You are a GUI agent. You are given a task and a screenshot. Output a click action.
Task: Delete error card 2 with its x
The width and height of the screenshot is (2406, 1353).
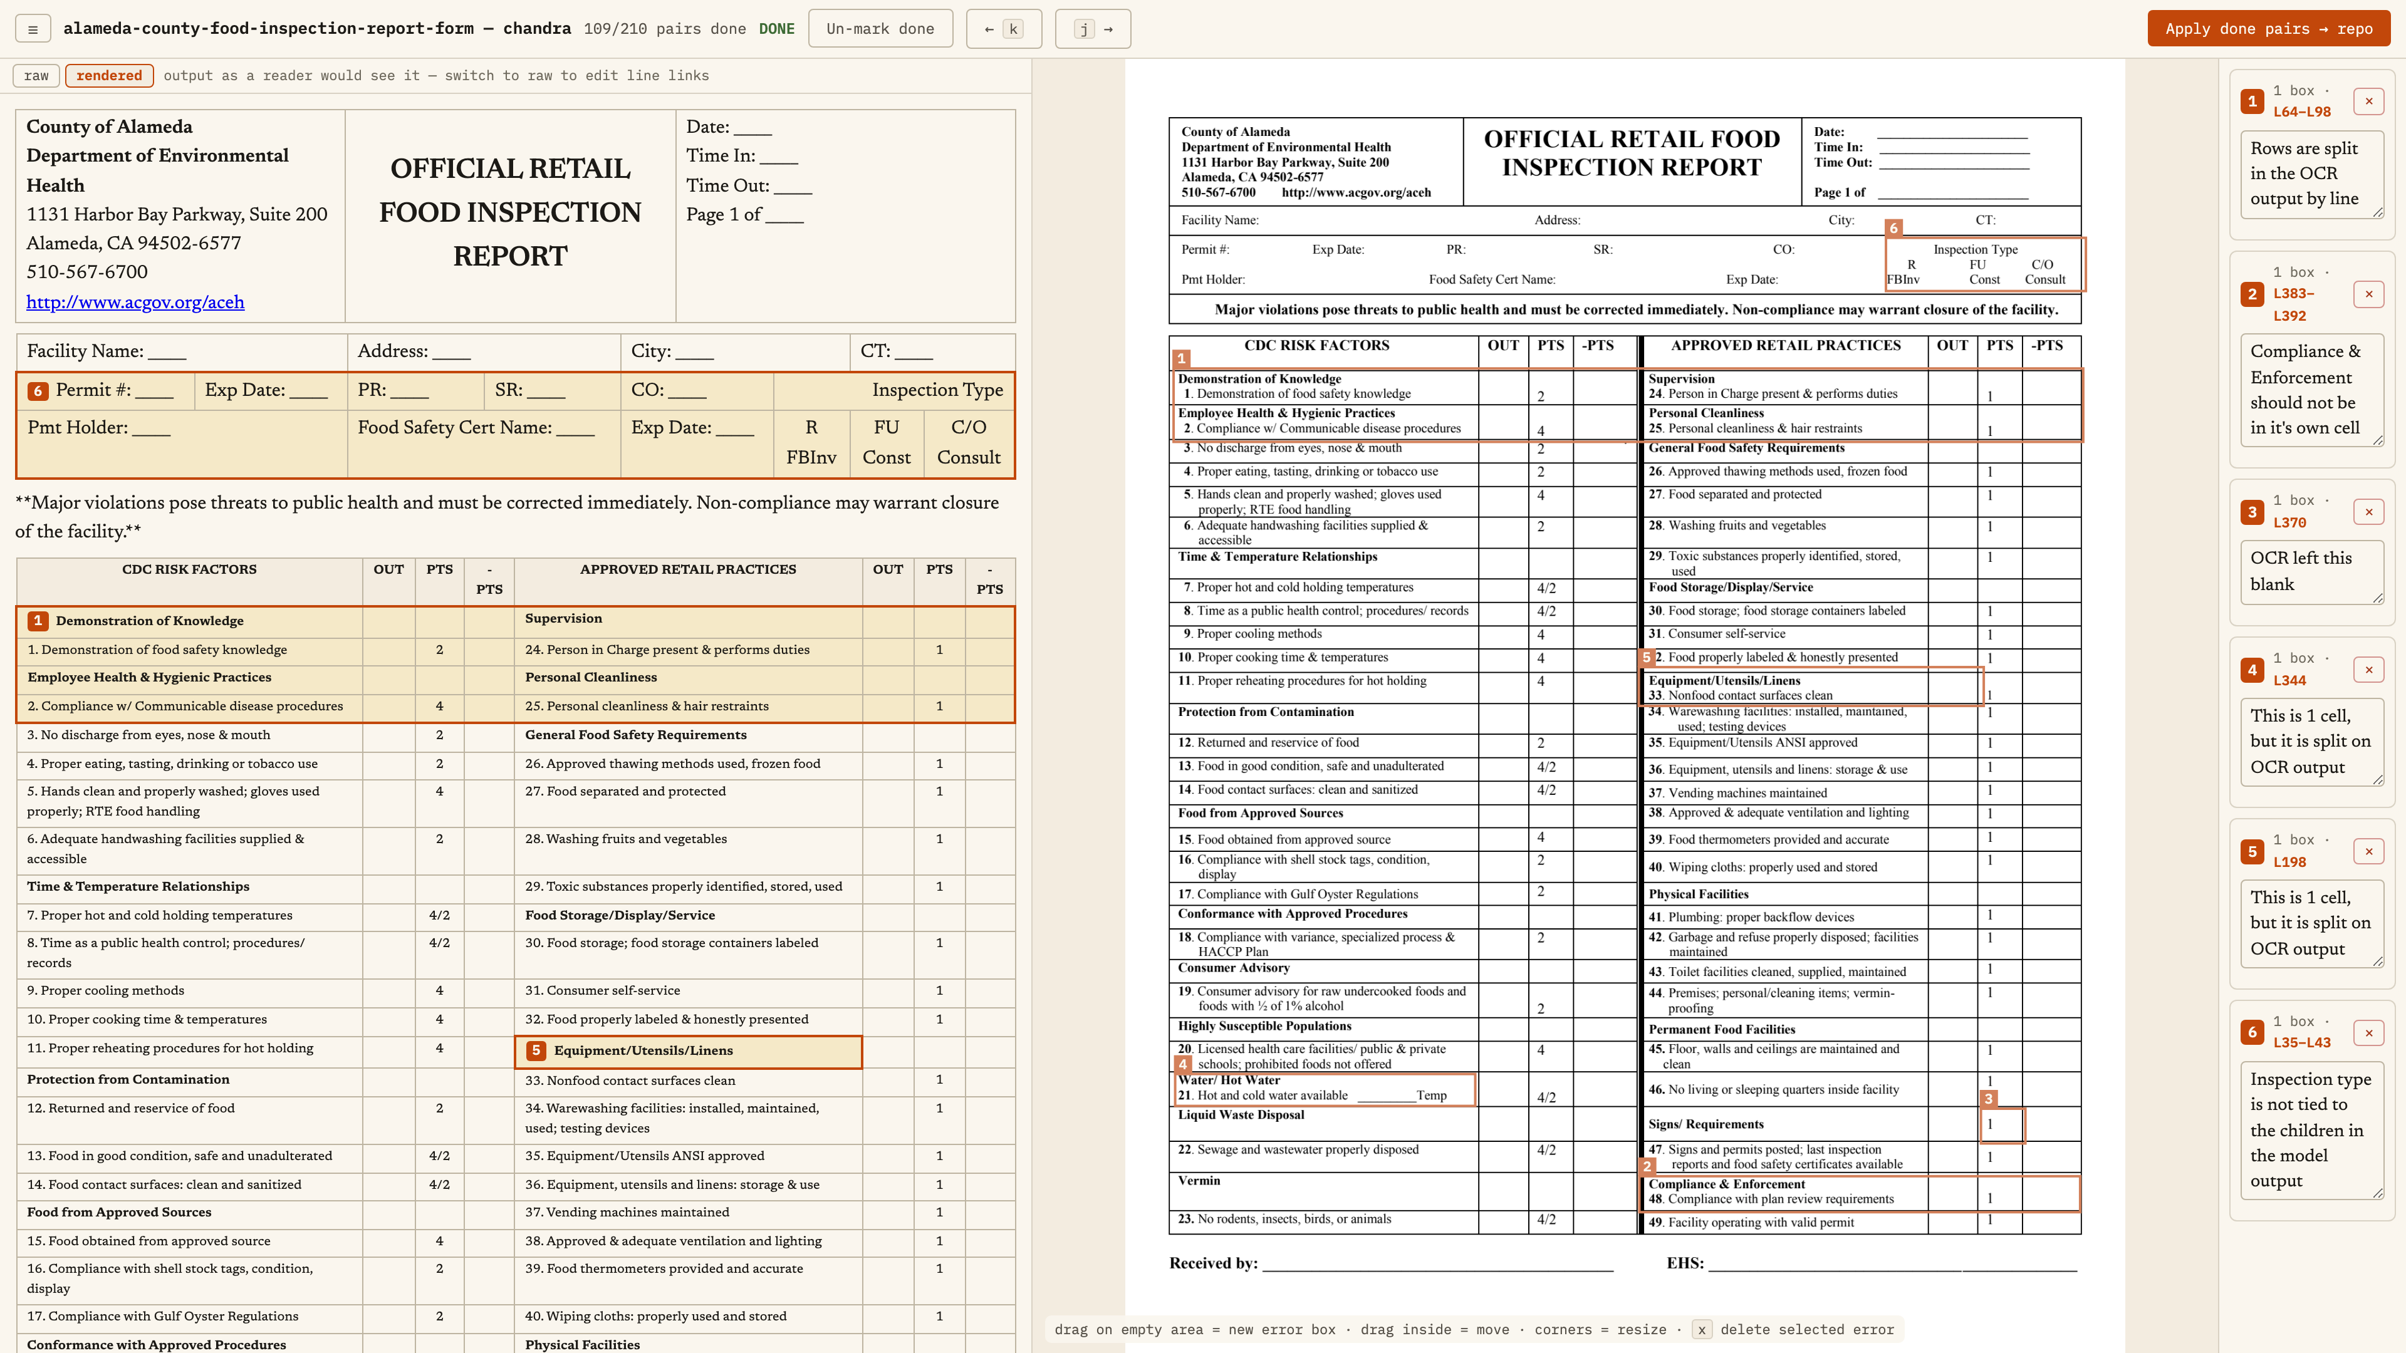click(2368, 294)
